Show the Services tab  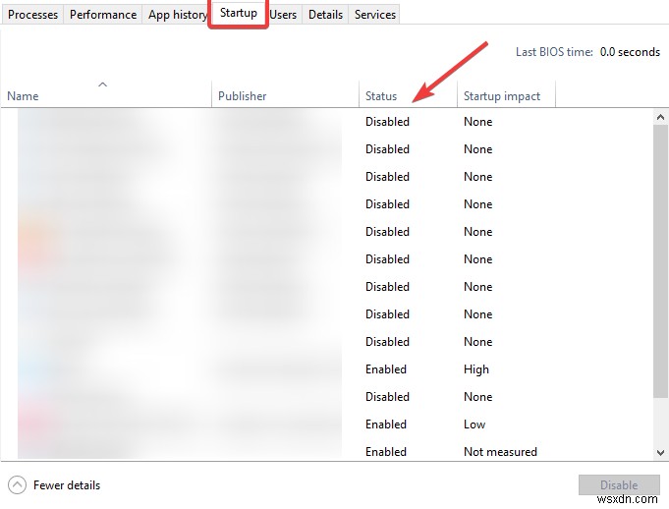coord(375,15)
